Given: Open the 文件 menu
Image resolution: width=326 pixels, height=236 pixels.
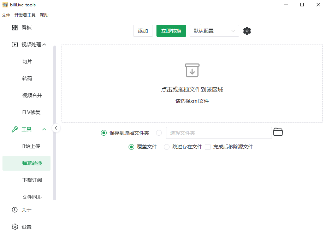Looking at the screenshot, I should click(x=6, y=15).
